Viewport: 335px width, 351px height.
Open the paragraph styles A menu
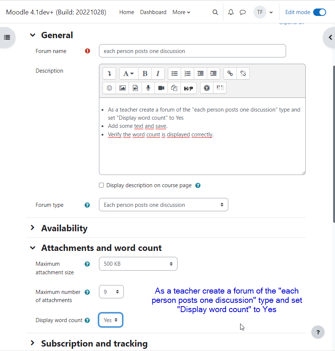129,73
